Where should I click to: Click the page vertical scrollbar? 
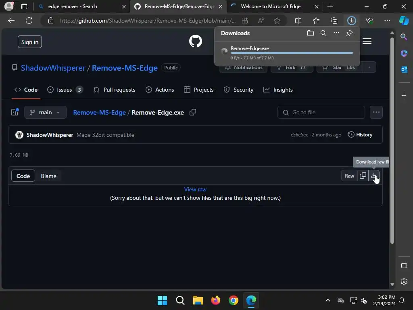[392, 141]
